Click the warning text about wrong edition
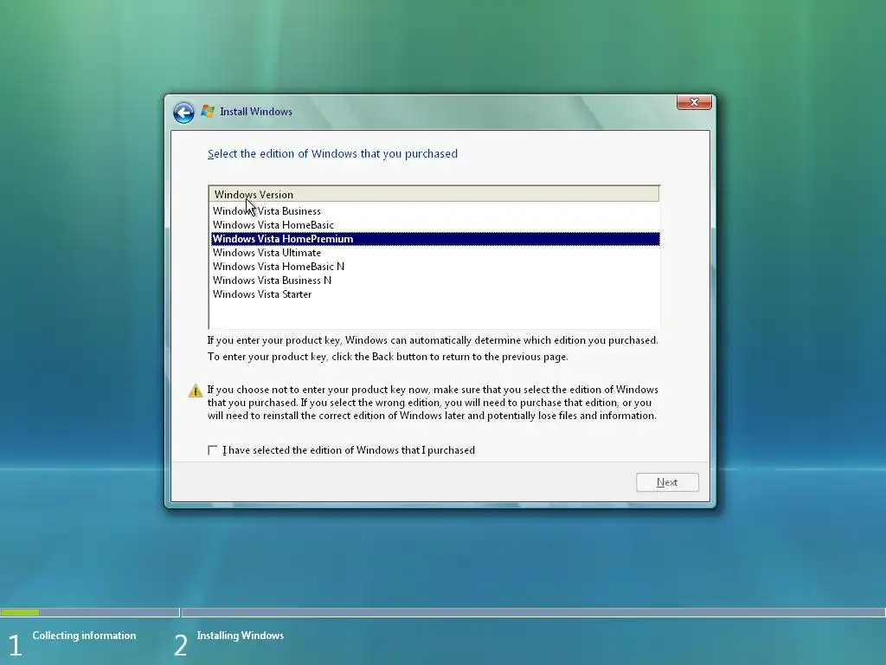 433,403
